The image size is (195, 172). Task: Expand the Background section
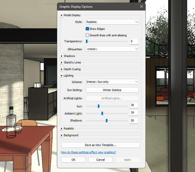[x=61, y=135]
